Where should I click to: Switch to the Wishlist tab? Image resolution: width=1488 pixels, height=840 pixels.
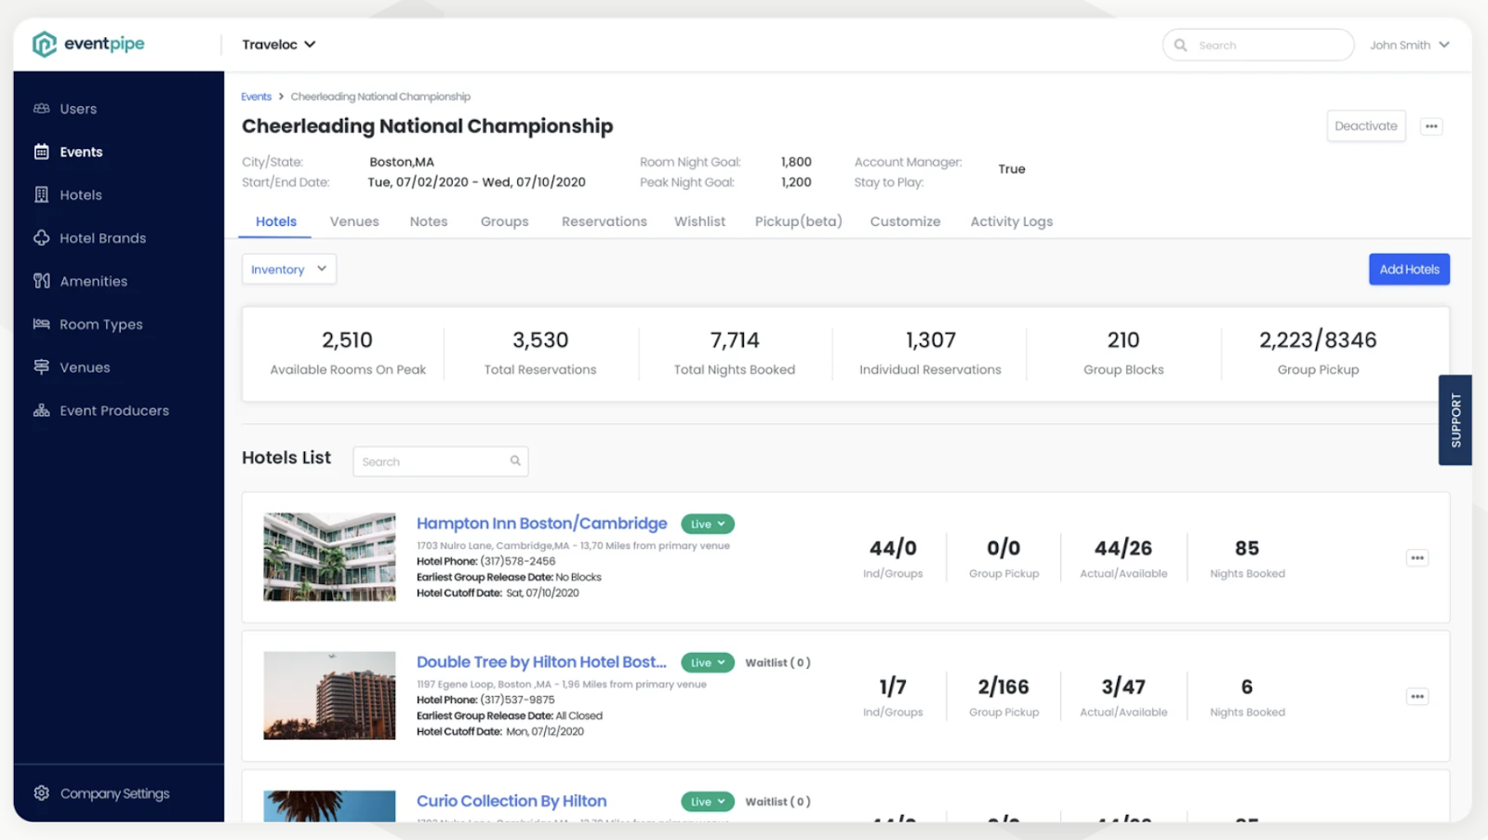pos(699,221)
